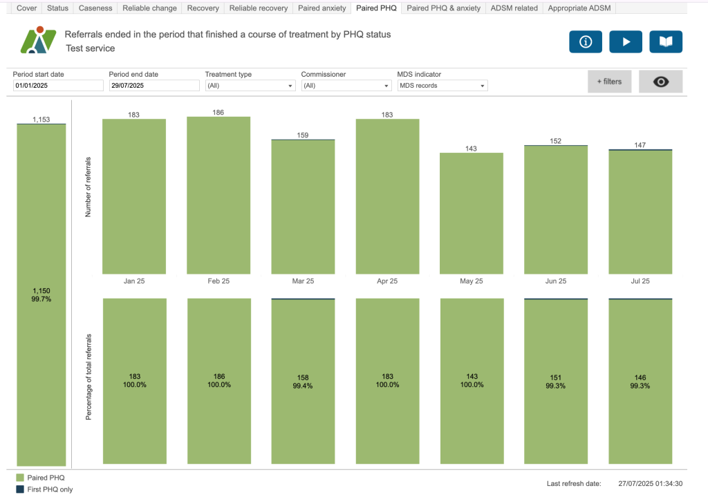
Task: Select the Feb 25 referrals bar
Action: click(x=218, y=195)
